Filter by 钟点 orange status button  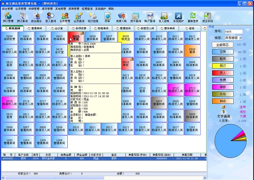tap(223, 101)
